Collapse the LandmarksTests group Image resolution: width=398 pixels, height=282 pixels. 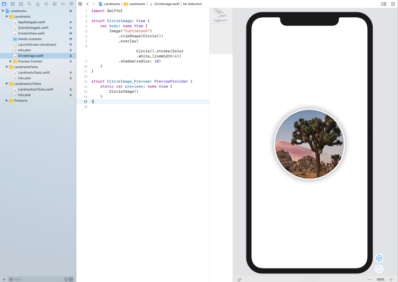(6, 67)
